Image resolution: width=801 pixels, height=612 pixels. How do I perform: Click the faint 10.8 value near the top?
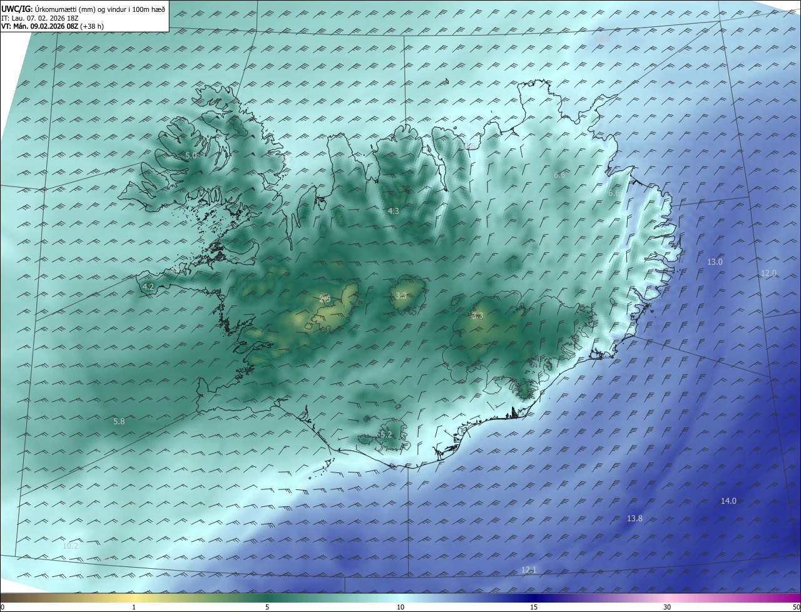(602, 39)
